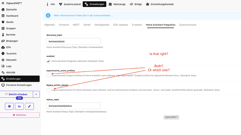Open Systemzustand top navigation tab
The width and height of the screenshot is (241, 135).
point(70,4)
